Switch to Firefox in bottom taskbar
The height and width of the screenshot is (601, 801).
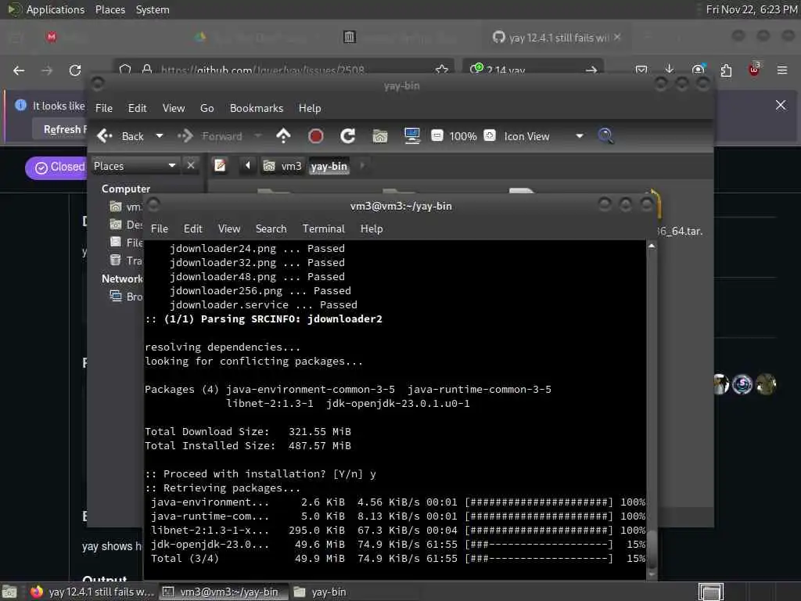(92, 592)
